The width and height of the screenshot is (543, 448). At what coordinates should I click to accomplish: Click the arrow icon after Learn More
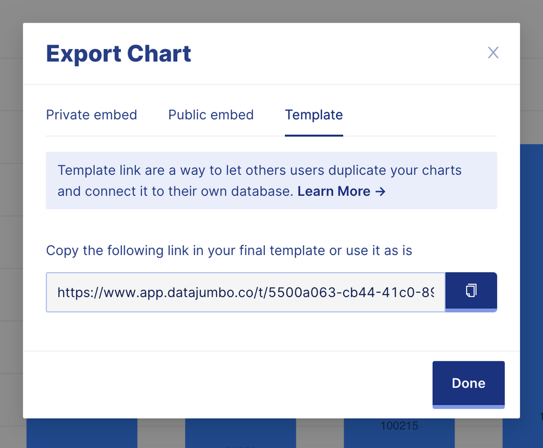(380, 191)
